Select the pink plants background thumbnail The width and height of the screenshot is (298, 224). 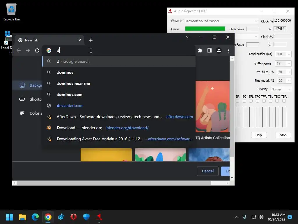click(160, 155)
